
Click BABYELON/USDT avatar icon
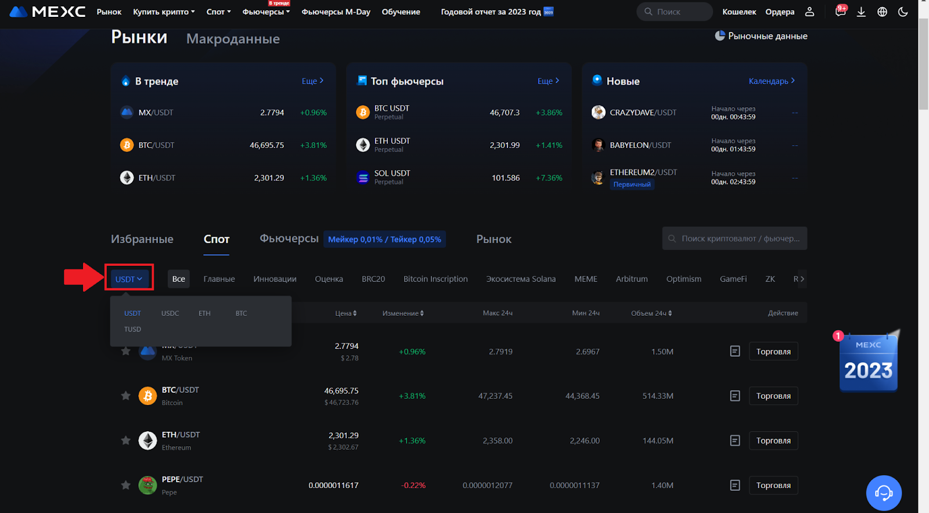pyautogui.click(x=599, y=145)
